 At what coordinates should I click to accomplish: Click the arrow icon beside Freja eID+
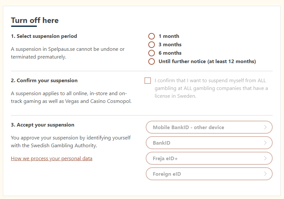click(265, 158)
